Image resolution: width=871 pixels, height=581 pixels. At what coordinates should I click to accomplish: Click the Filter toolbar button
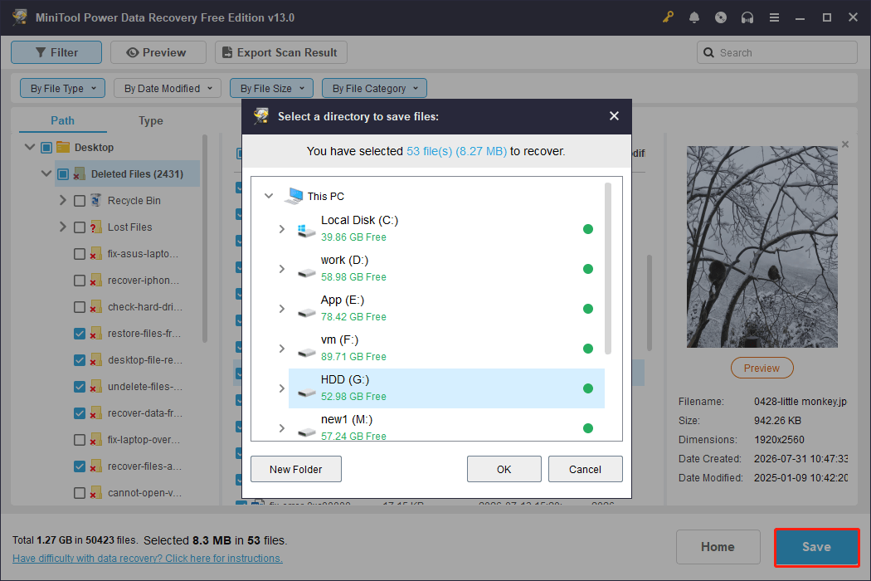(56, 52)
